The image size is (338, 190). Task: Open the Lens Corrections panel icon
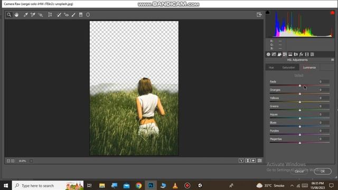click(x=296, y=54)
